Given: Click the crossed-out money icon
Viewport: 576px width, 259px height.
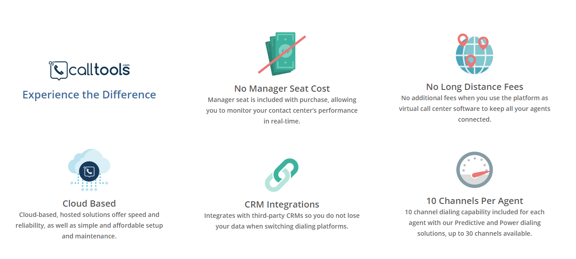Looking at the screenshot, I should [x=282, y=53].
